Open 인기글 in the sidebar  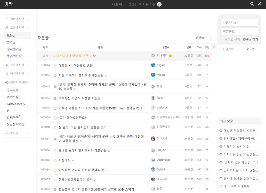tap(11, 42)
